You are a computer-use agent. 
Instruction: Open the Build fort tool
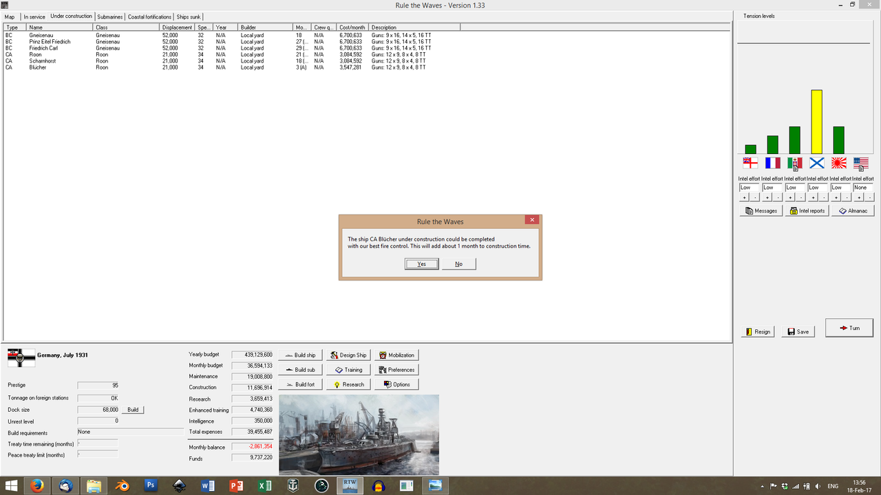pyautogui.click(x=300, y=384)
